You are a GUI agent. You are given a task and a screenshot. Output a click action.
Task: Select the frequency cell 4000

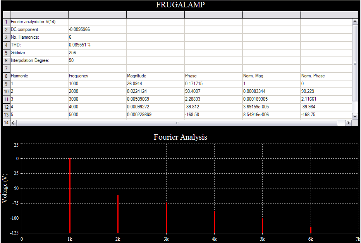pos(97,107)
